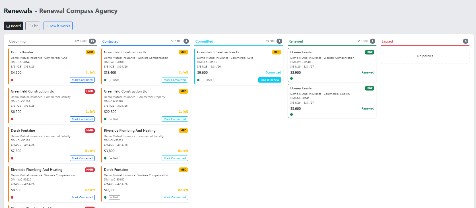The width and height of the screenshot is (476, 208).
Task: Click the Lapsed column count badge
Action: pyautogui.click(x=465, y=41)
